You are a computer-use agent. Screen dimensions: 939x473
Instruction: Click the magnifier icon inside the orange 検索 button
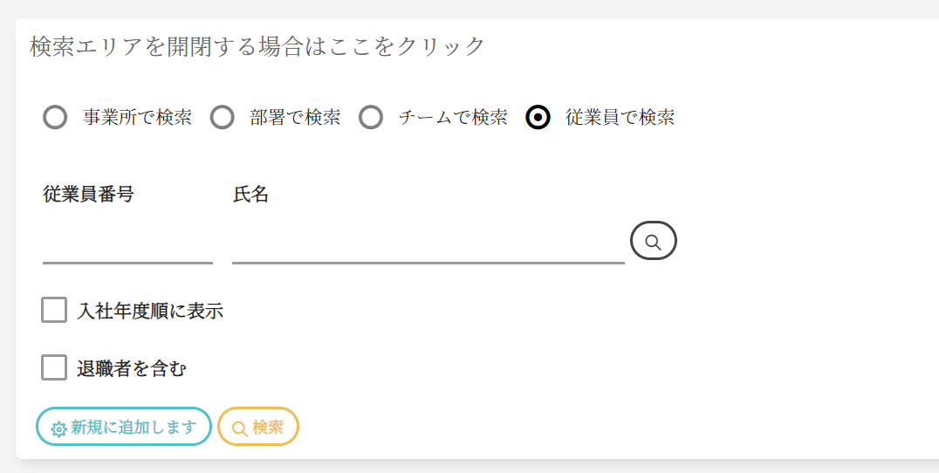(239, 428)
